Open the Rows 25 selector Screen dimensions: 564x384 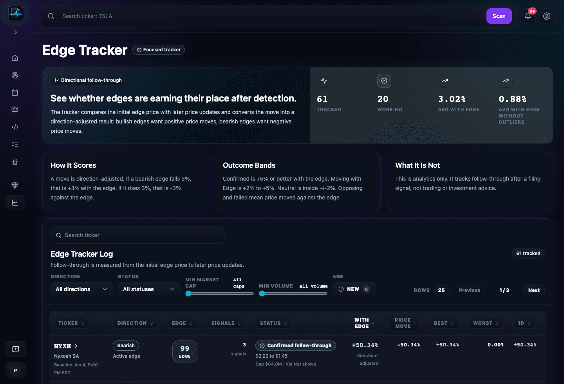(x=441, y=290)
